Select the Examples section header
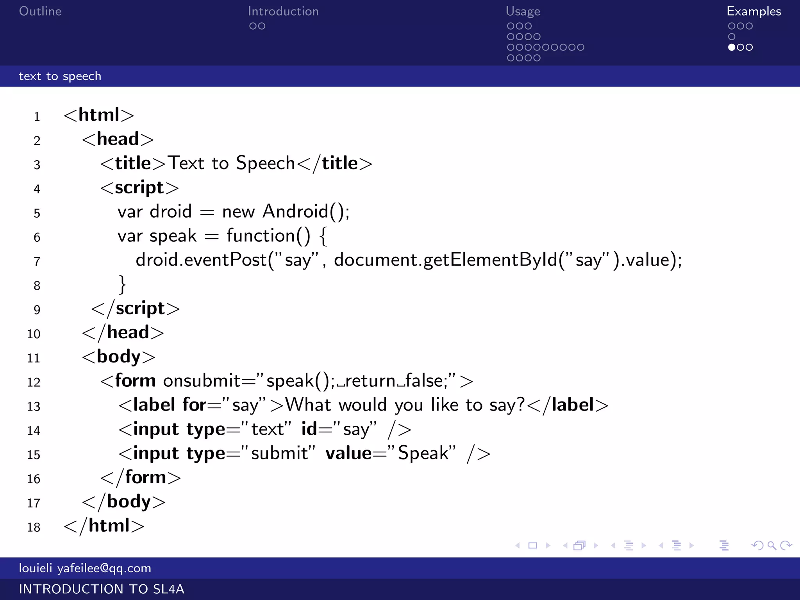Viewport: 800px width, 600px height. tap(754, 12)
